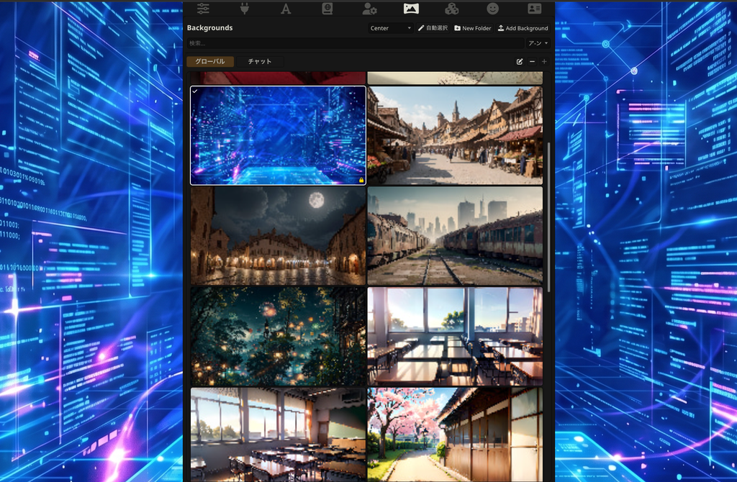Click the backgrounds list scrollbar
737x482 pixels.
[x=548, y=216]
